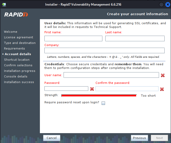Focus the First name input field

pos(73,39)
